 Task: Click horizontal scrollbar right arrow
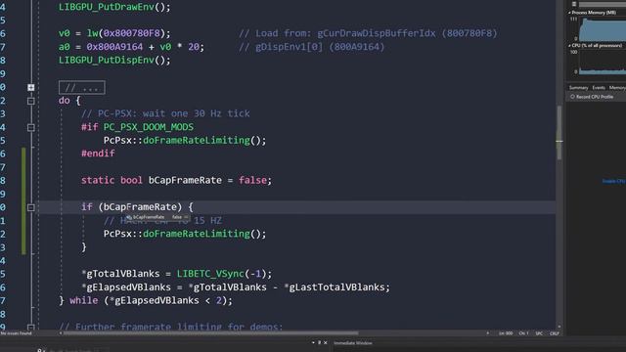tap(487, 332)
